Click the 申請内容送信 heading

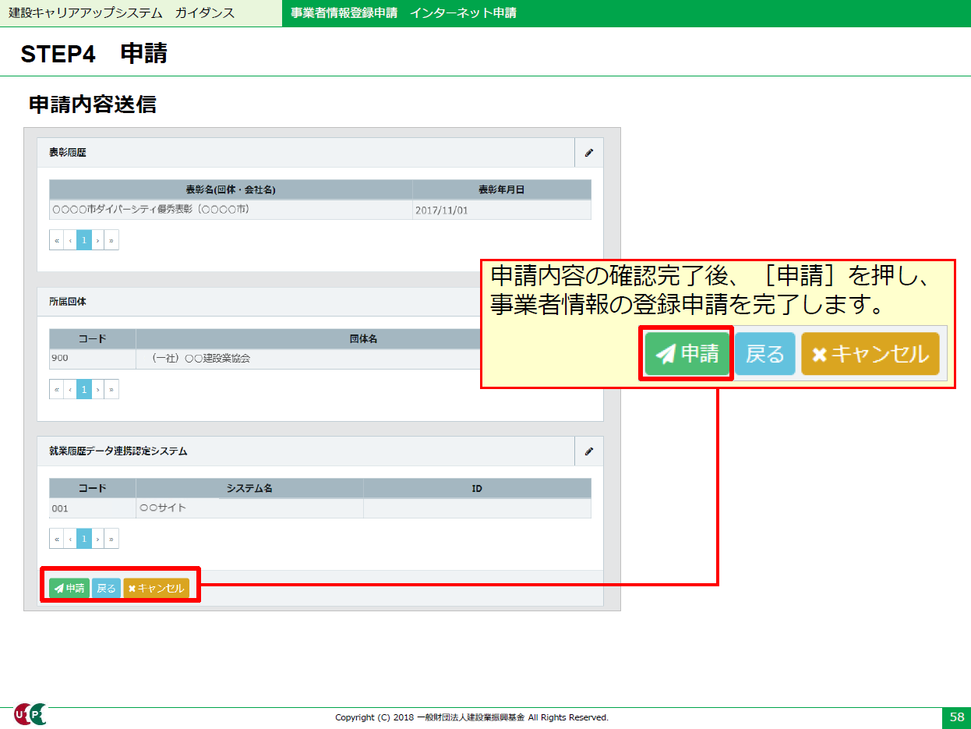tap(93, 104)
